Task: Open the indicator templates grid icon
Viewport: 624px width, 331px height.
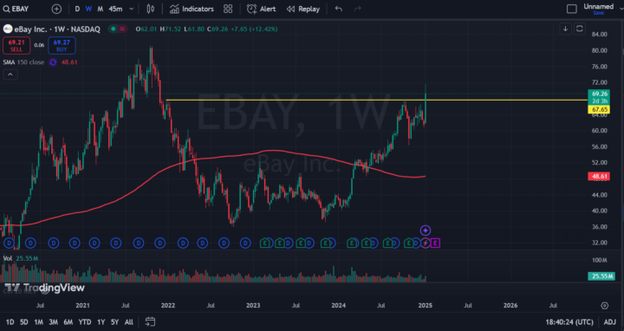Action: click(228, 9)
